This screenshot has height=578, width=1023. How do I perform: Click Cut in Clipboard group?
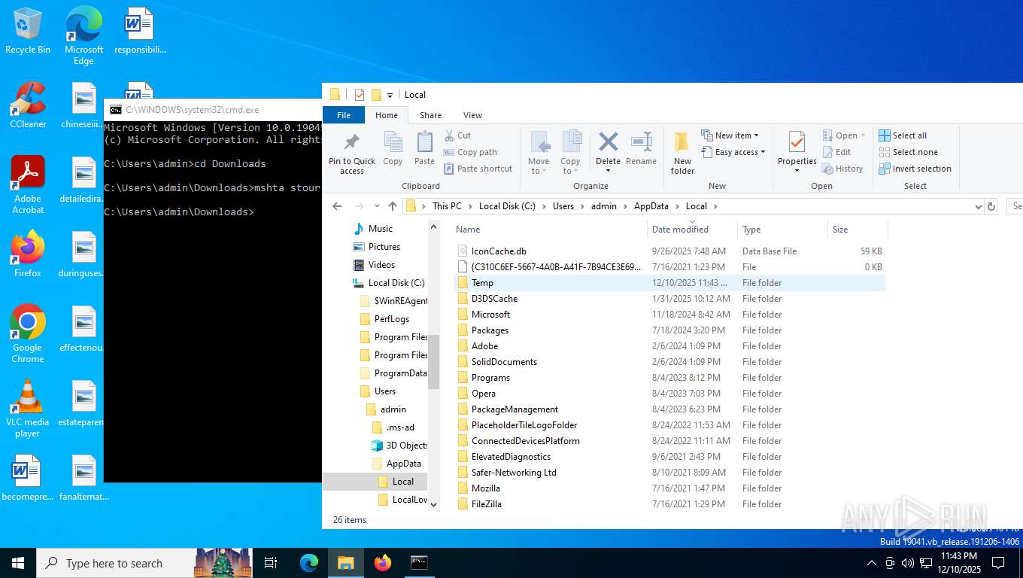(457, 135)
